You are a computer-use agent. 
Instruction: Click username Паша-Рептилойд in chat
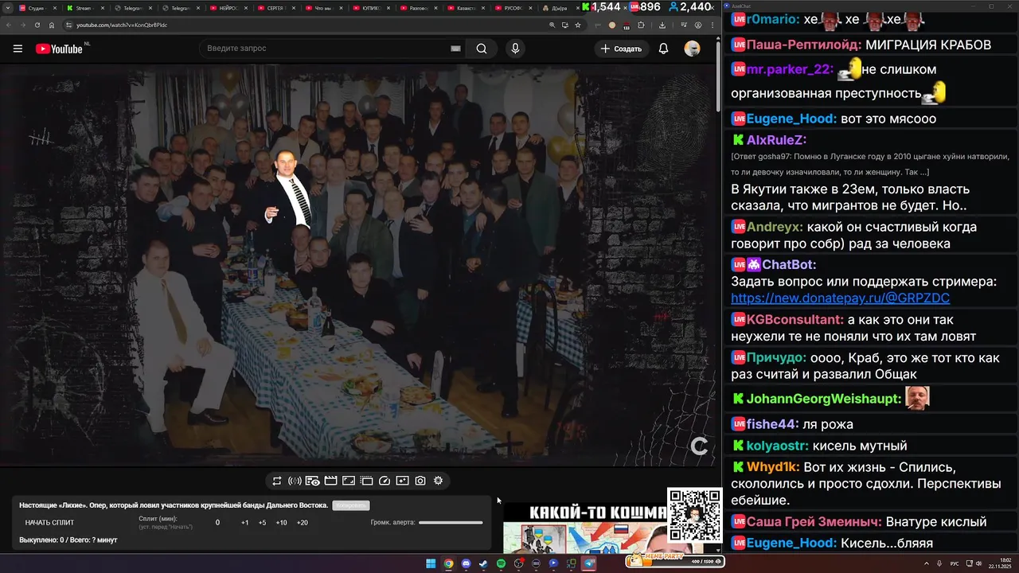pos(804,45)
